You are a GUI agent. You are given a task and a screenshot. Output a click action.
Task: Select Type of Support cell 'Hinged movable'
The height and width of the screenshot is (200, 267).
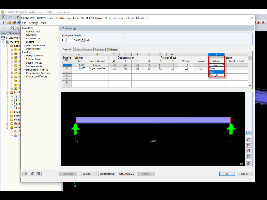[97, 68]
